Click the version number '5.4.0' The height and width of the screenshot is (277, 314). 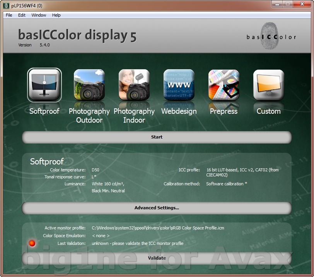point(44,45)
